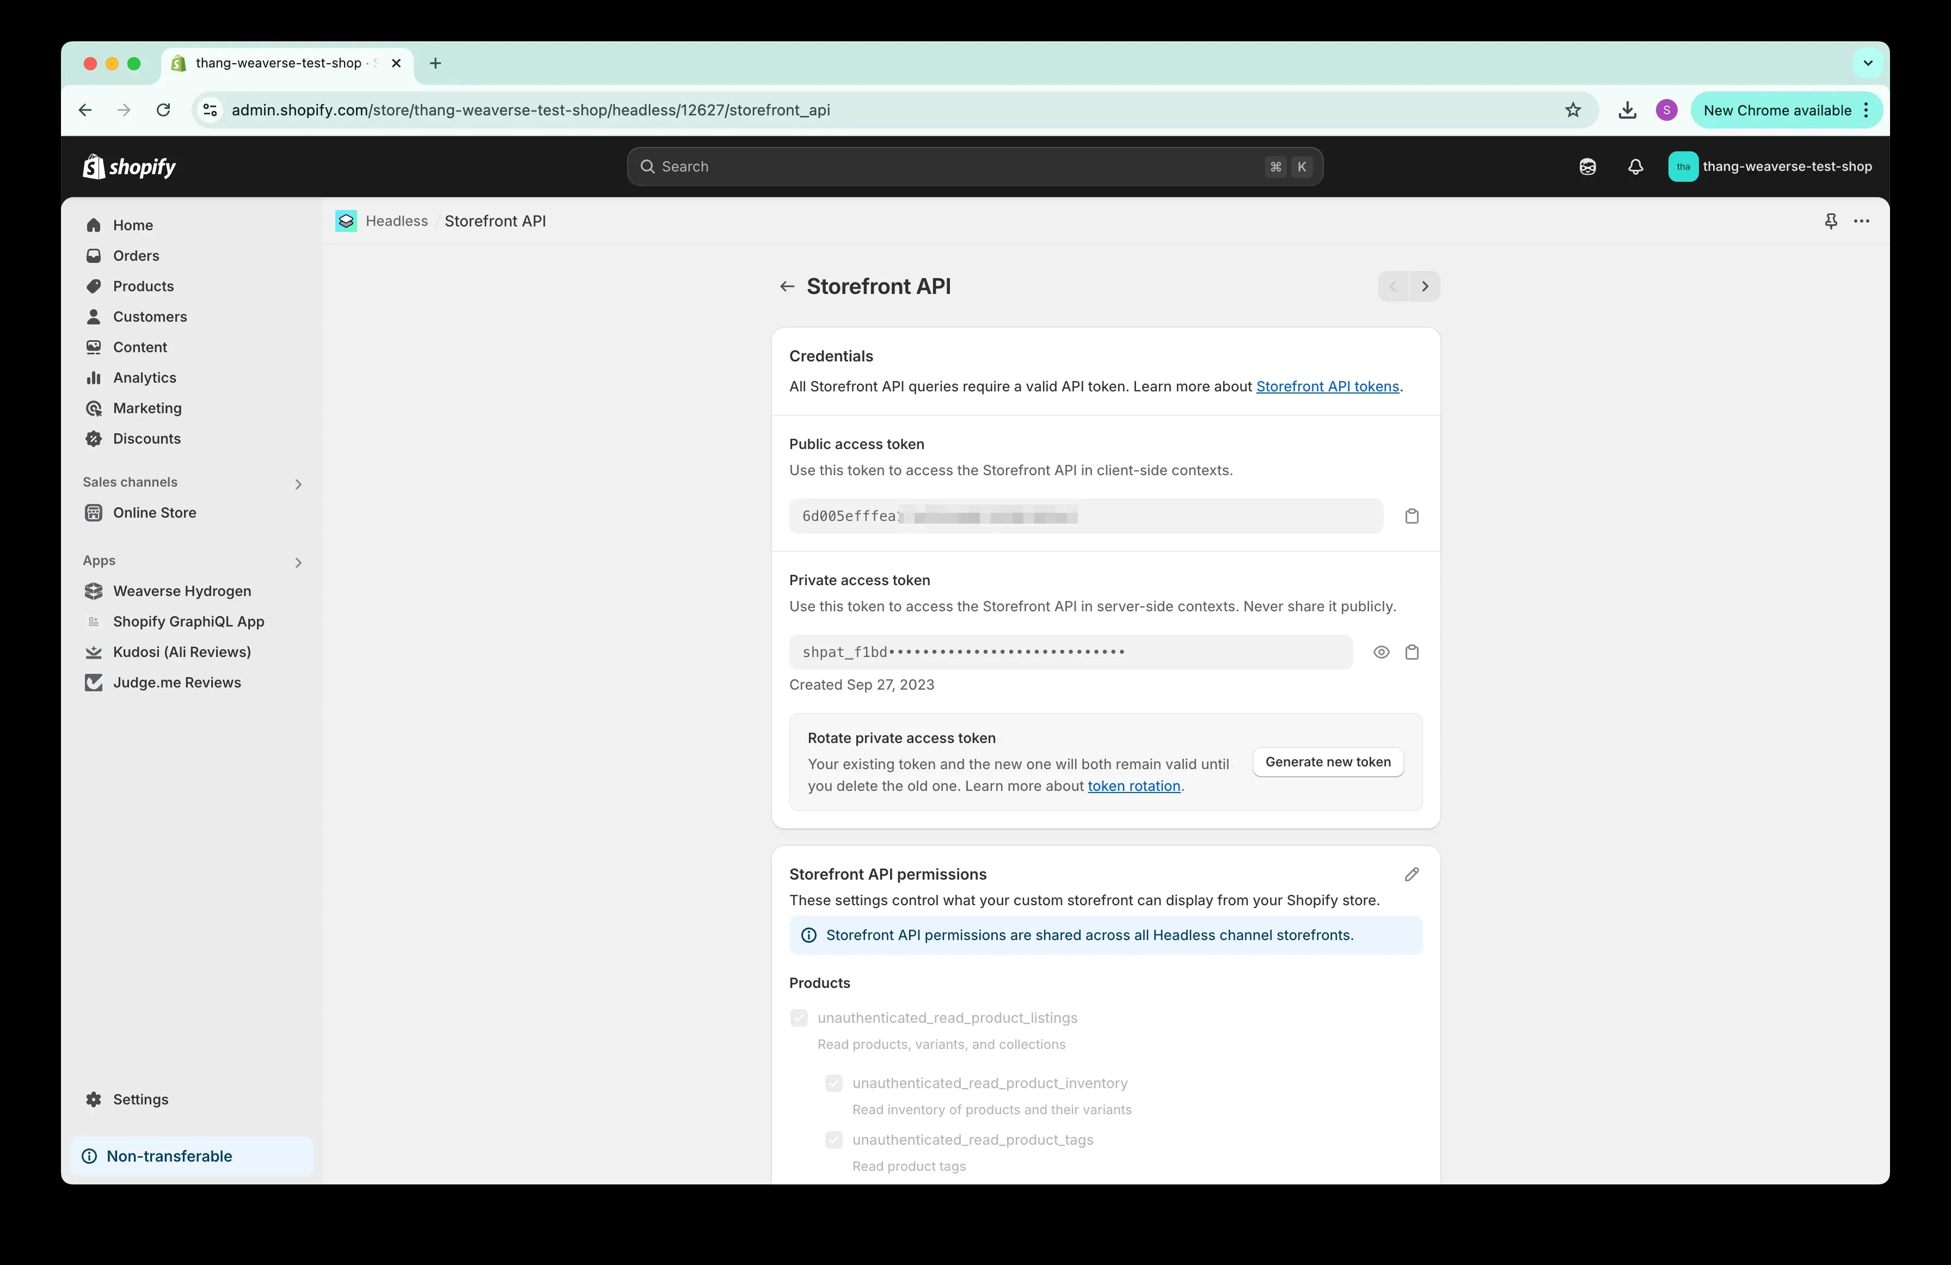Toggle unauthenticated_read_product_listings checkbox
This screenshot has width=1951, height=1265.
tap(799, 1018)
